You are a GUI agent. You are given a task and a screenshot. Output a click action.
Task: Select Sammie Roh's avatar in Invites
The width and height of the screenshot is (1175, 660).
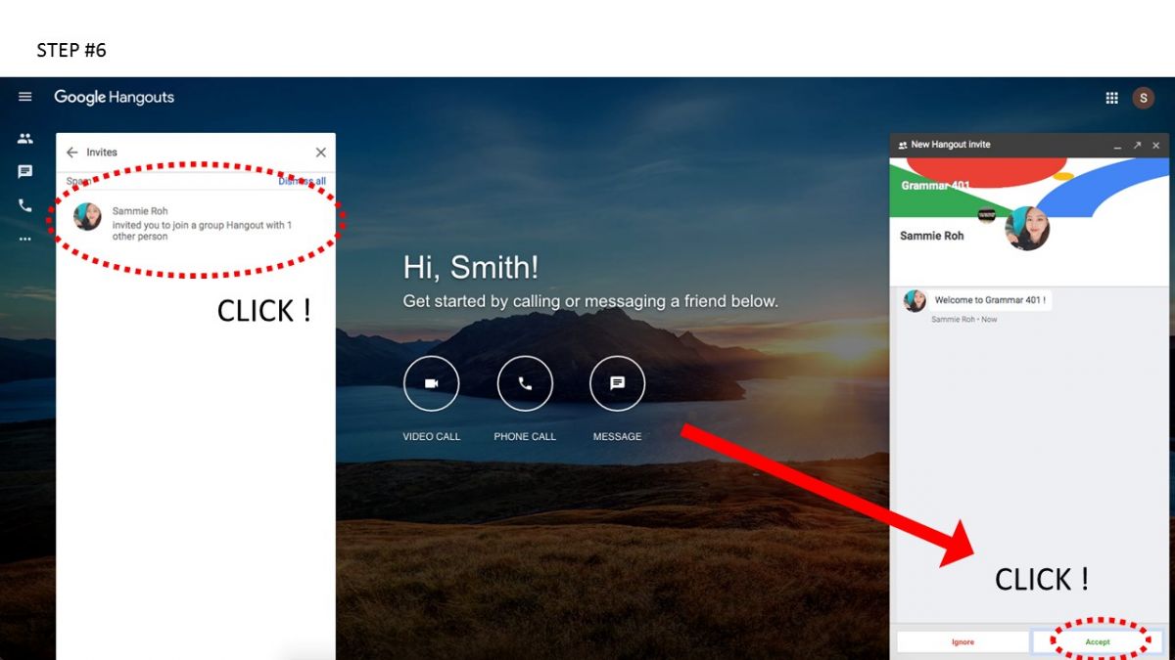[87, 217]
